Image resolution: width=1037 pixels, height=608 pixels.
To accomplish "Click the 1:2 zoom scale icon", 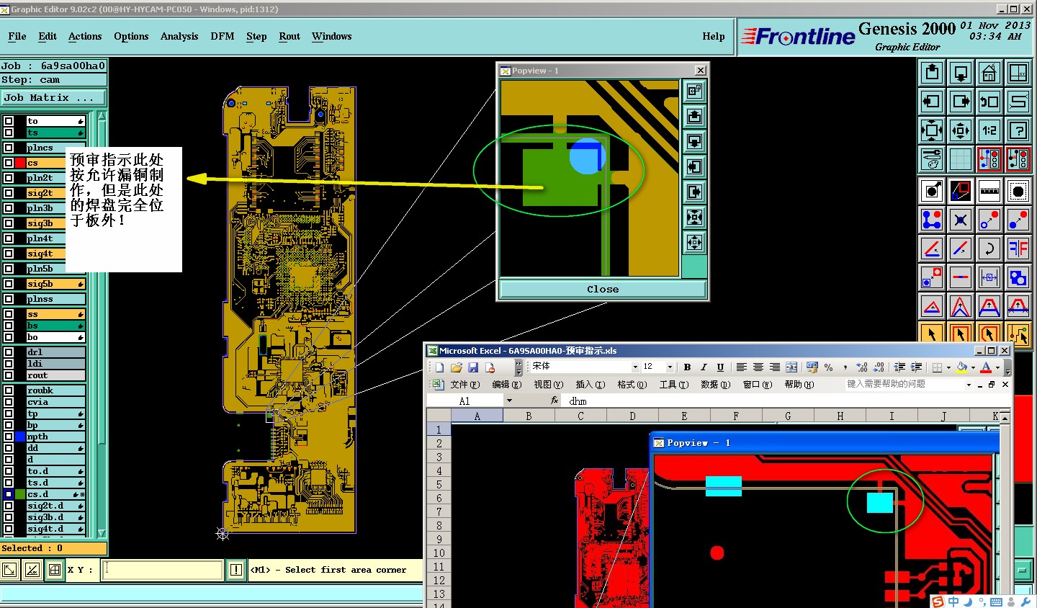I will coord(989,130).
